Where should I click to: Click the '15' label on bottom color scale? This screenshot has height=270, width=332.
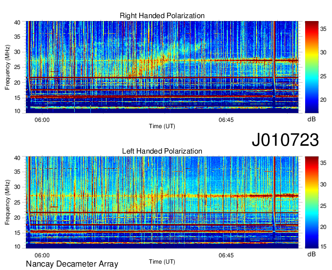click(323, 247)
